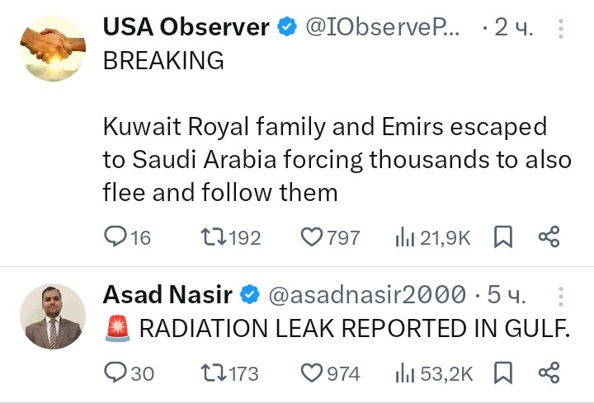View analytics for Asad Nasir tweet
Image resolution: width=594 pixels, height=403 pixels.
click(x=404, y=373)
